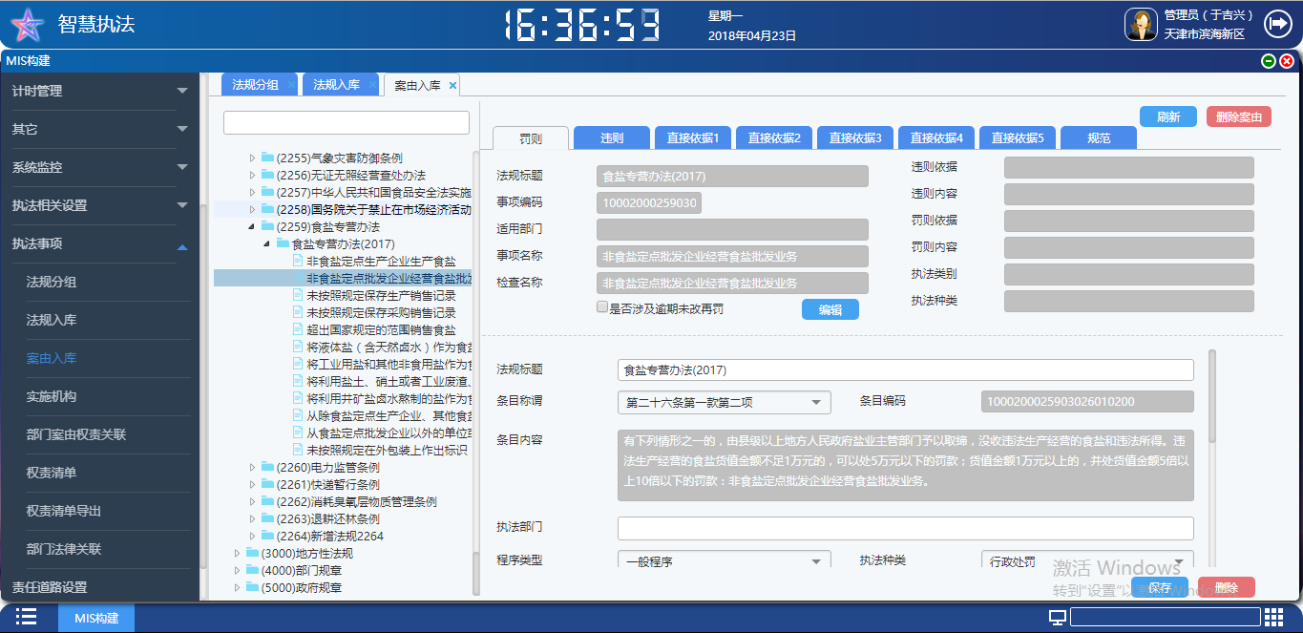Click the 执法部门 input field
Screen dimensions: 1303x633
[x=905, y=528]
